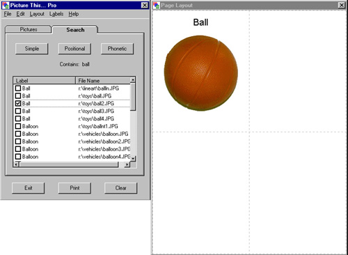The height and width of the screenshot is (255, 348).
Task: Click the horizontal scroll left arrow
Action: click(16, 164)
